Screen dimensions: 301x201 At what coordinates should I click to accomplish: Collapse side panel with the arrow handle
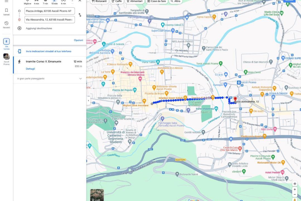pyautogui.click(x=88, y=100)
